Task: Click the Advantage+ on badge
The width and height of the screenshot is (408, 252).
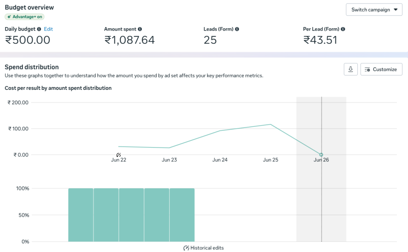Action: (24, 17)
